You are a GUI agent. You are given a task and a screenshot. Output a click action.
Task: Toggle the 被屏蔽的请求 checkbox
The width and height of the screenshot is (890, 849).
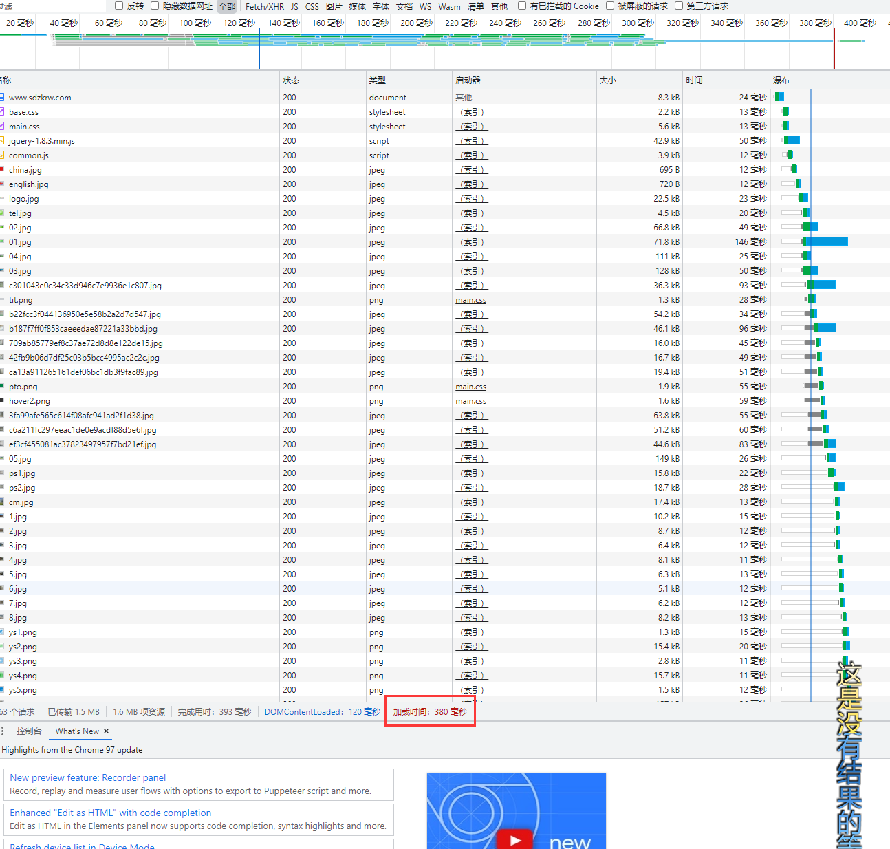point(610,6)
